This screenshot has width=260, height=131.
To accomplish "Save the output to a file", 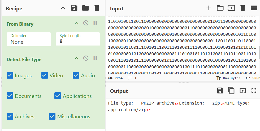I will pos(220,91).
